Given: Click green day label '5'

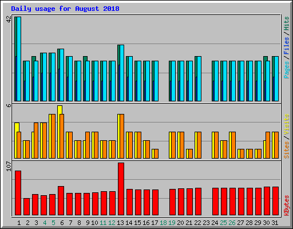Looking at the screenshot, I should coord(53,223).
